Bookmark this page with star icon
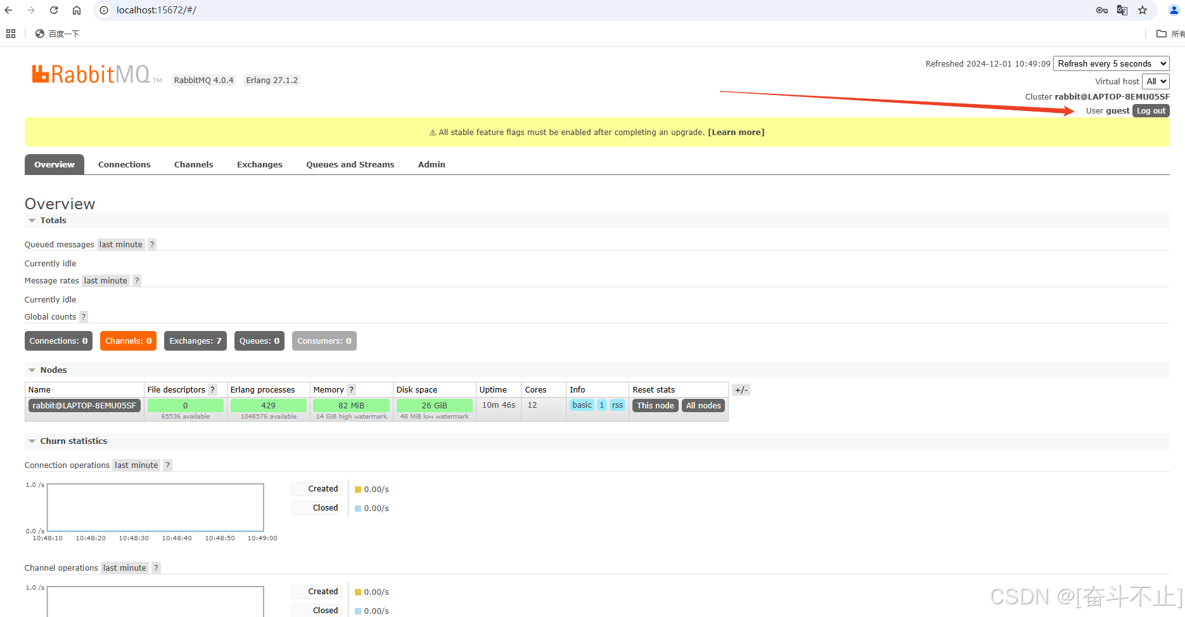 pos(1143,10)
